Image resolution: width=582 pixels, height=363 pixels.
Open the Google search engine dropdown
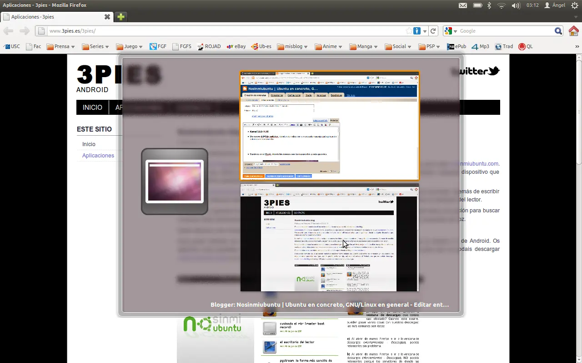(451, 31)
